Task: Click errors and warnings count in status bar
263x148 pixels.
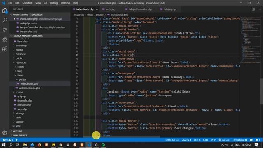Action: coord(8,140)
